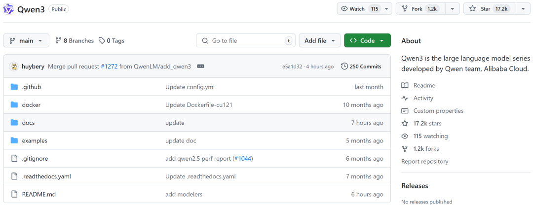This screenshot has width=533, height=206.
Task: Star the Qwen3 repository
Action: point(490,9)
